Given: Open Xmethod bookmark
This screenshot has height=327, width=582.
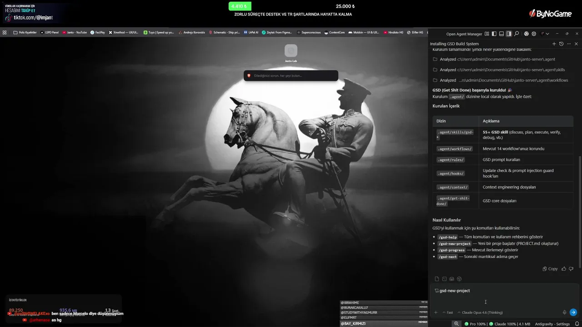Looking at the screenshot, I should point(124,33).
